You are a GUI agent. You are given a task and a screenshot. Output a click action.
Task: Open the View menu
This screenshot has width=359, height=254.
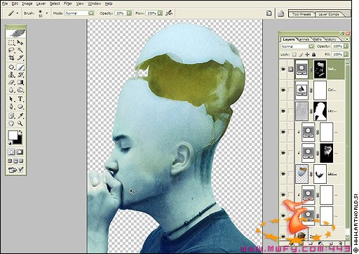tap(80, 4)
